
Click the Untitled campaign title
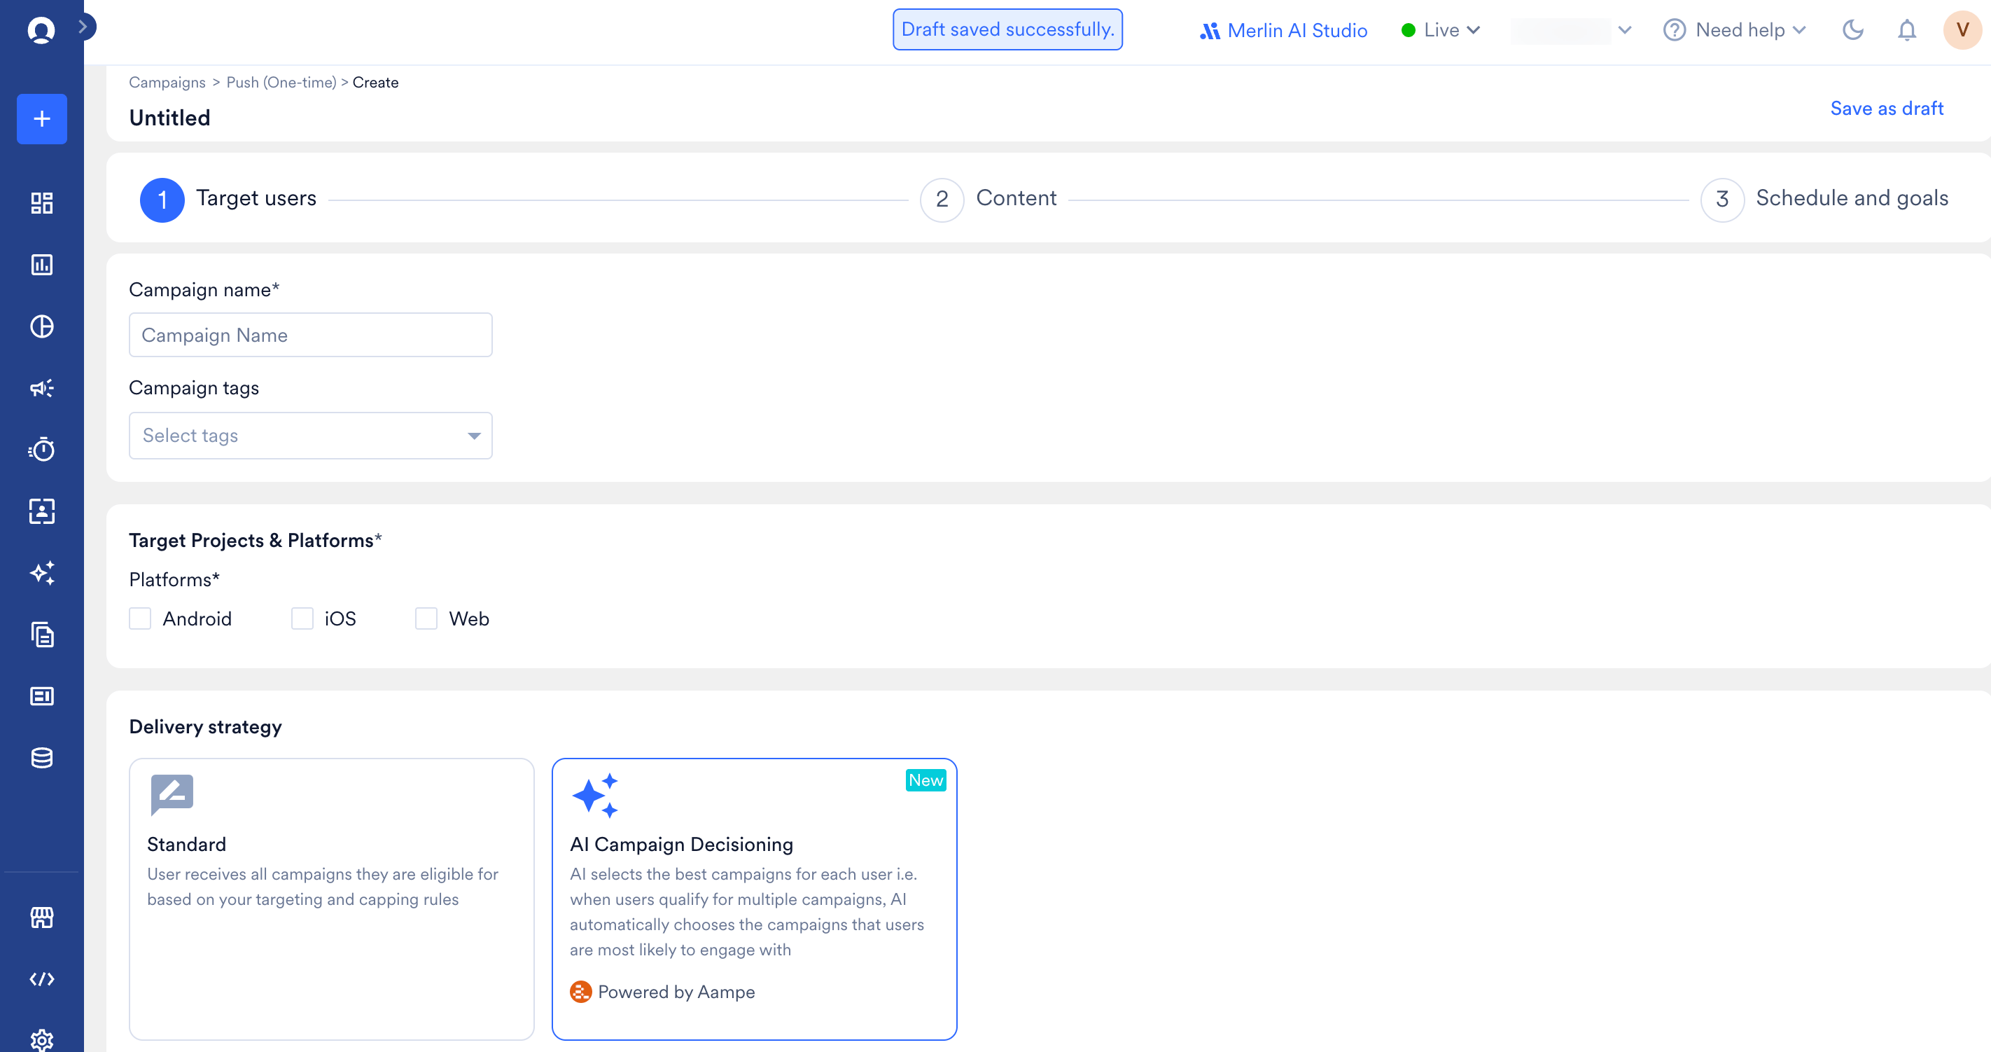click(170, 118)
